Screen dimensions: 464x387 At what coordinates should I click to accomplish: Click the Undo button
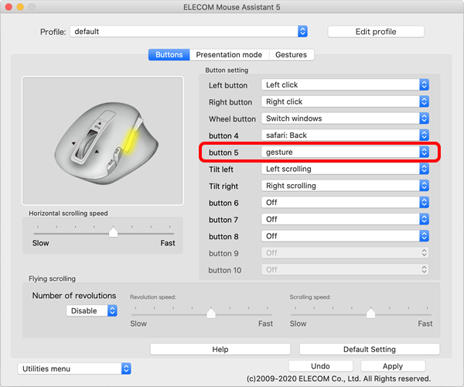pyautogui.click(x=320, y=366)
